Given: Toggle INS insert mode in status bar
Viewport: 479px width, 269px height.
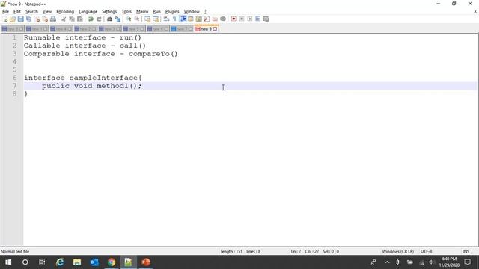Looking at the screenshot, I should point(466,252).
